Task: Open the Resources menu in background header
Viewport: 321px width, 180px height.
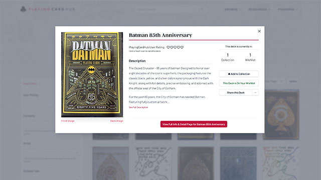Action: tap(259, 9)
